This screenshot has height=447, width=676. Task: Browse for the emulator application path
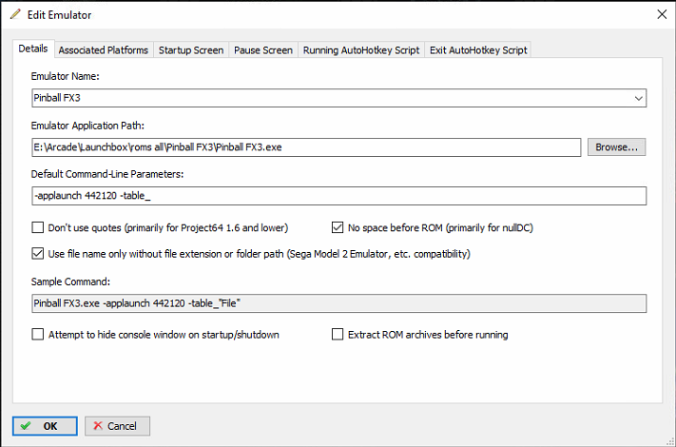[616, 147]
